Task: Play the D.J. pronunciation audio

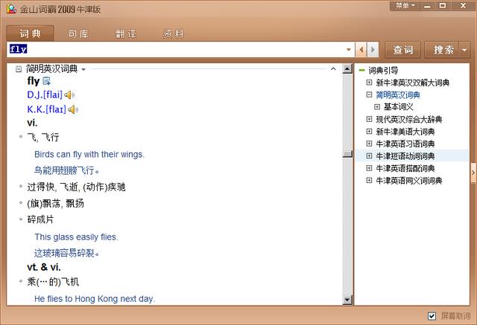Action: [69, 95]
